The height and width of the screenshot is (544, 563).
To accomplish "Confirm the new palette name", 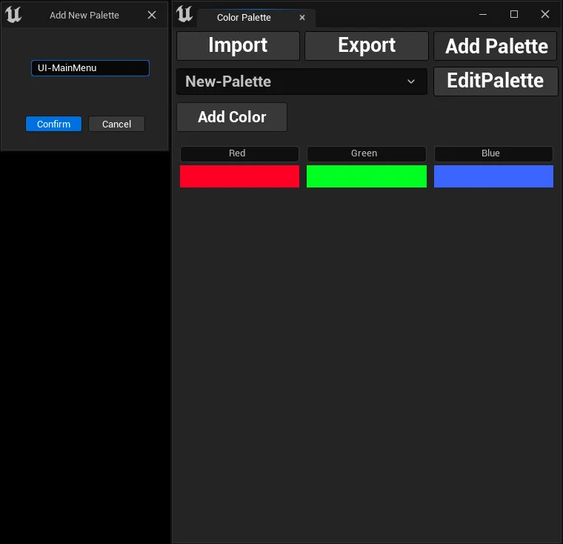I will pos(53,124).
